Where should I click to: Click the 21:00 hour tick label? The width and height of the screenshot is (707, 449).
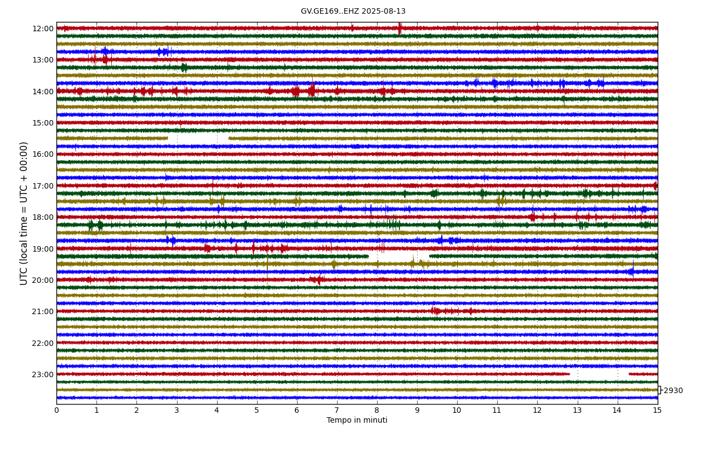point(43,311)
